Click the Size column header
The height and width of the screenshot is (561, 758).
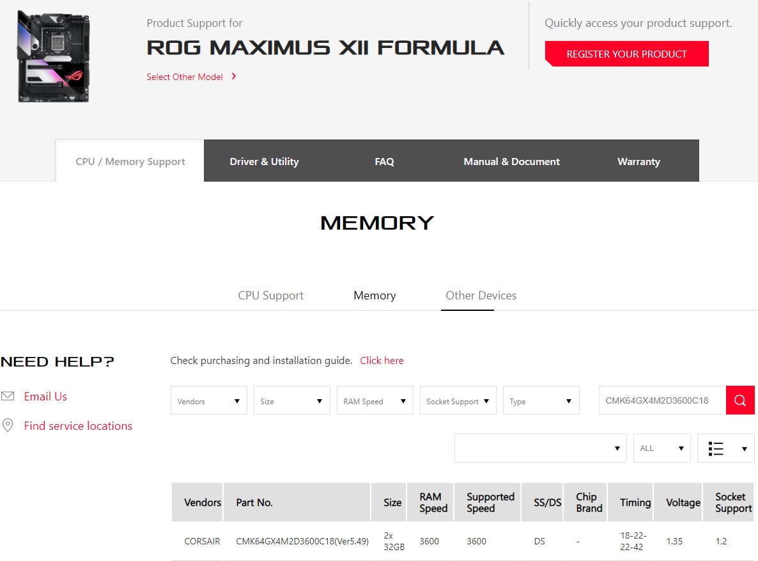[389, 502]
